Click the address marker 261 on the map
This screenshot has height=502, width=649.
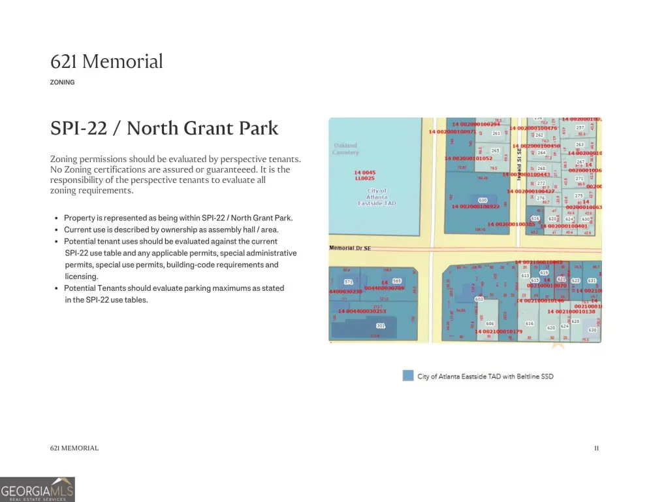coord(496,133)
